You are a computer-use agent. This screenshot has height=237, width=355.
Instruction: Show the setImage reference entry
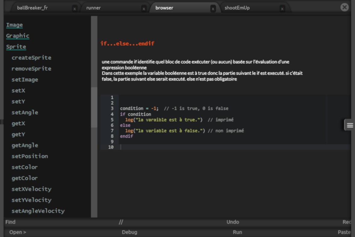(25, 80)
